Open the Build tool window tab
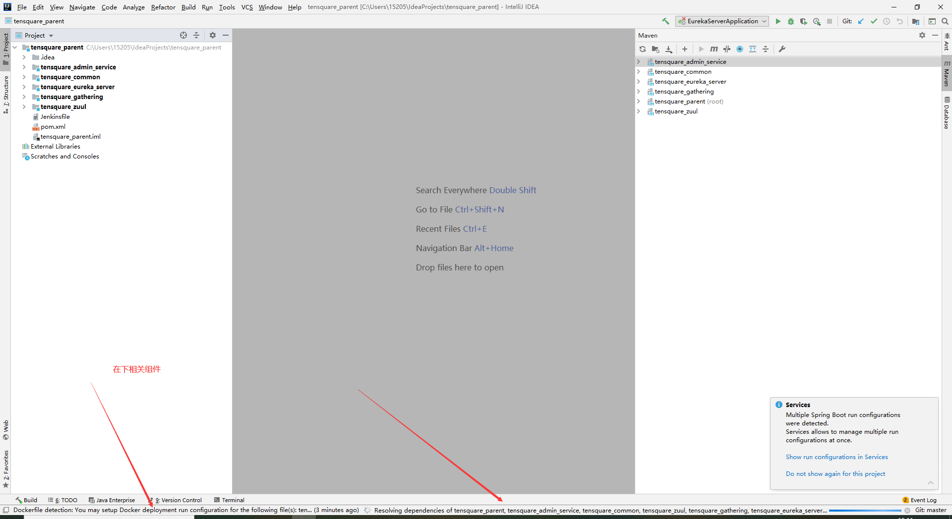This screenshot has width=952, height=519. 26,500
